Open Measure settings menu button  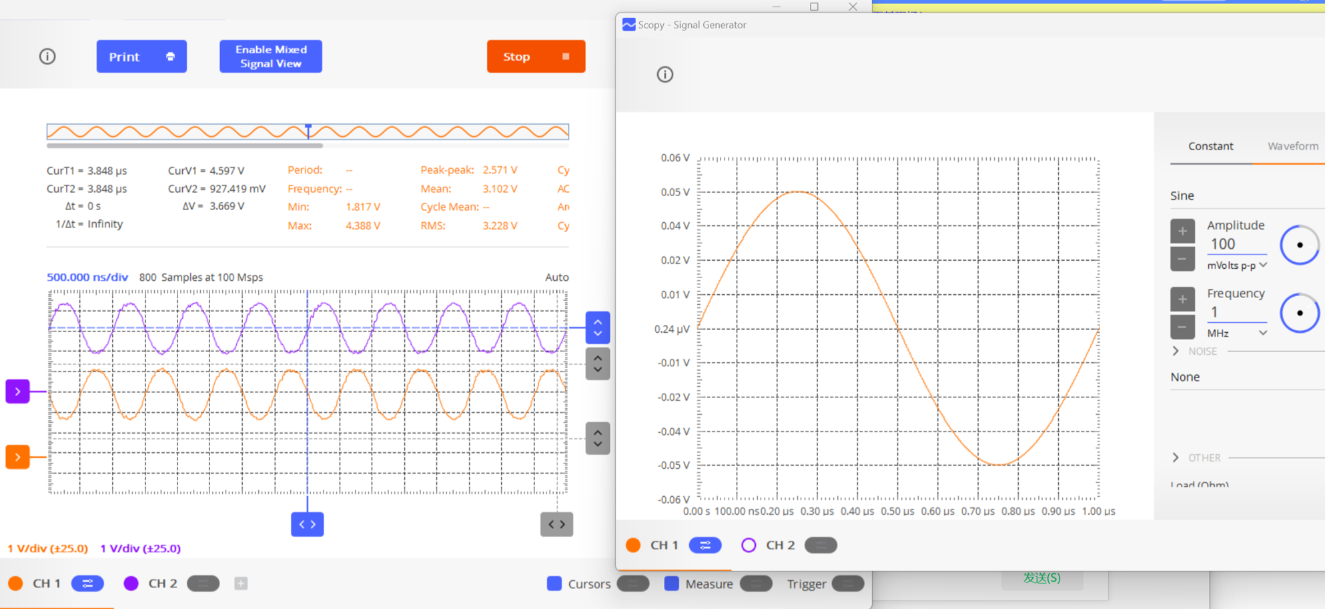pos(756,584)
